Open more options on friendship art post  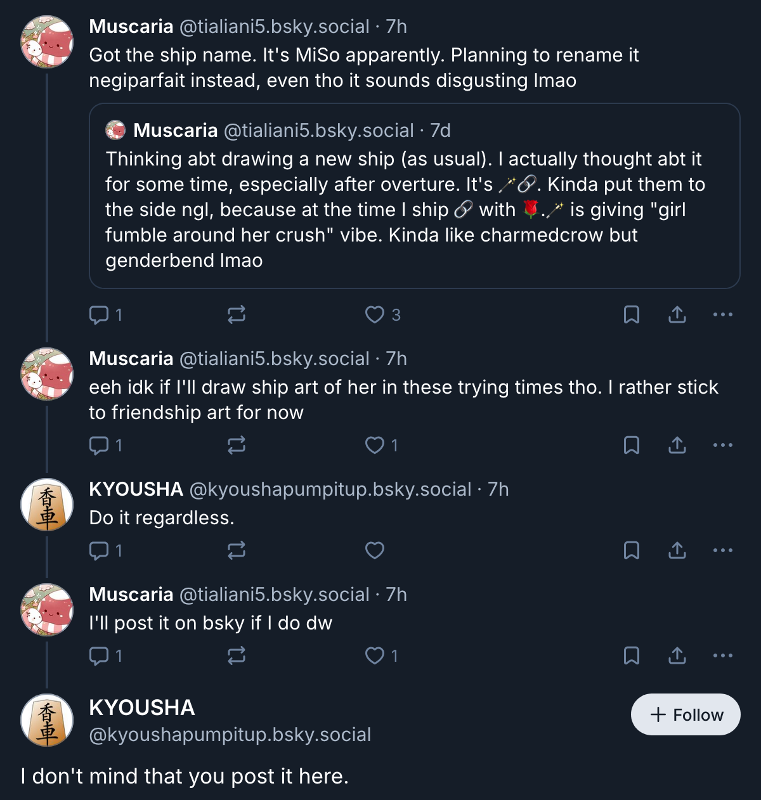pos(723,445)
